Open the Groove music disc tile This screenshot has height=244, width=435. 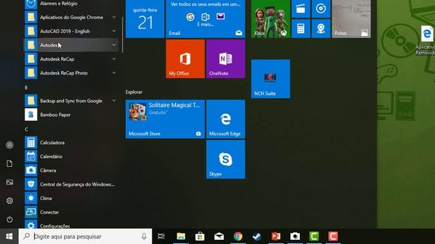pyautogui.click(x=321, y=9)
